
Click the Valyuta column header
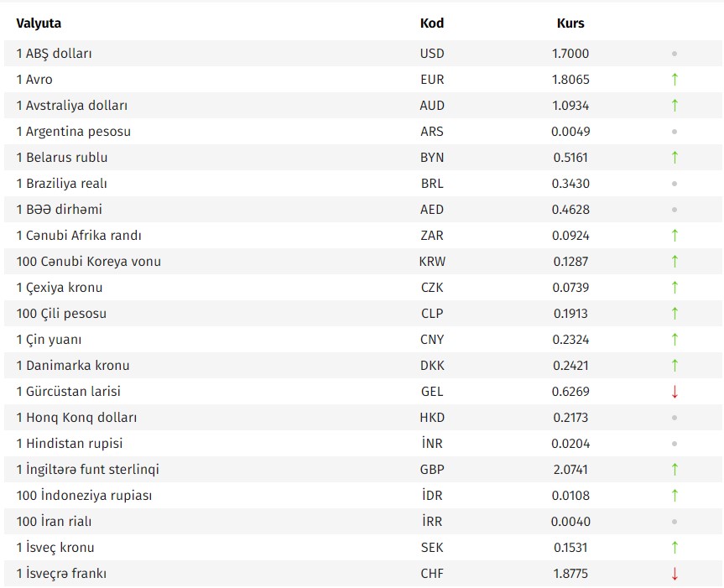[39, 23]
